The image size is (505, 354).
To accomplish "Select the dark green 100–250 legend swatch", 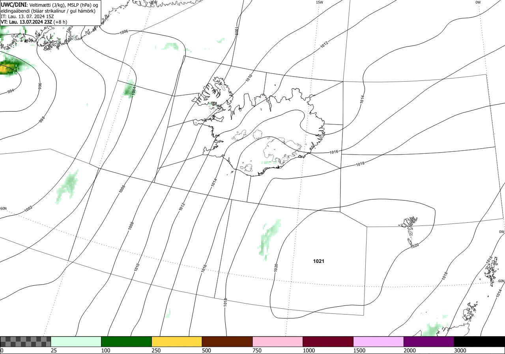I will click(x=127, y=341).
